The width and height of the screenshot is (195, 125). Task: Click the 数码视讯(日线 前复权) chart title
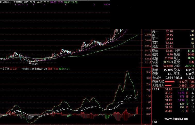tap(12, 2)
